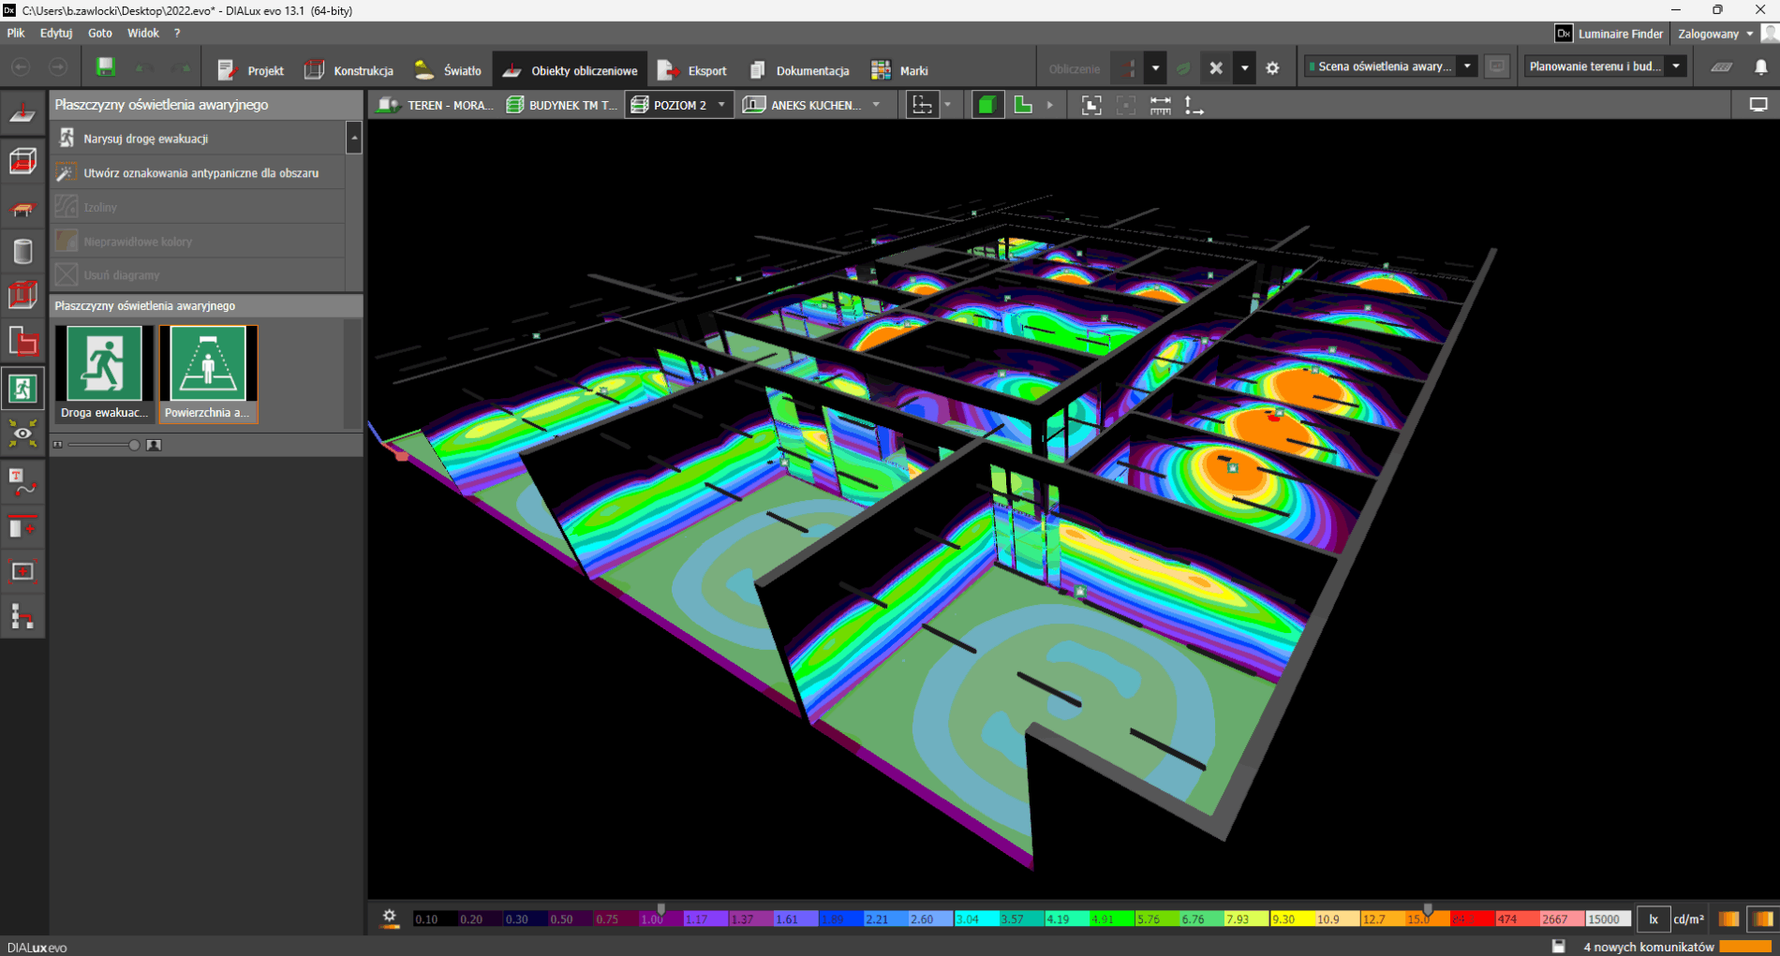Screen dimensions: 1780x956
Task: Click the eye visibility tool in sidebar
Action: (x=22, y=434)
